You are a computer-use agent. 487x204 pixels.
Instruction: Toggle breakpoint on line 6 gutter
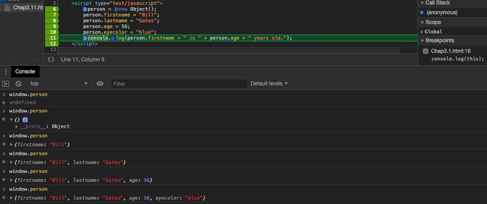(x=52, y=9)
